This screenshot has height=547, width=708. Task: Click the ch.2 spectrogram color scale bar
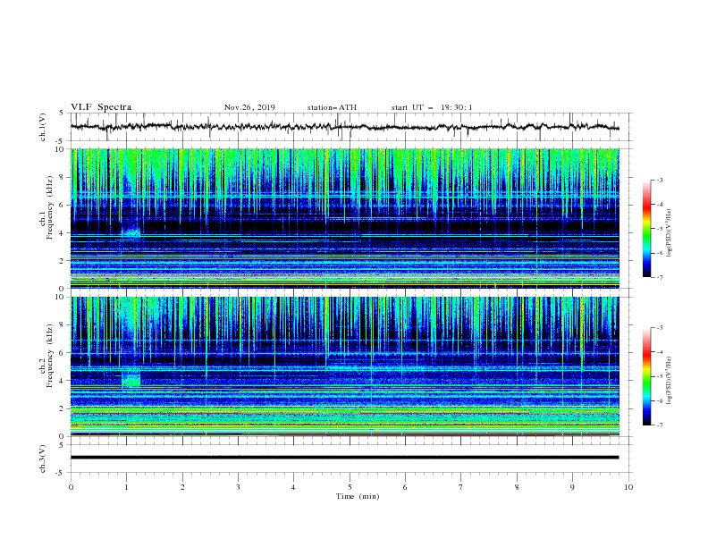[646, 376]
